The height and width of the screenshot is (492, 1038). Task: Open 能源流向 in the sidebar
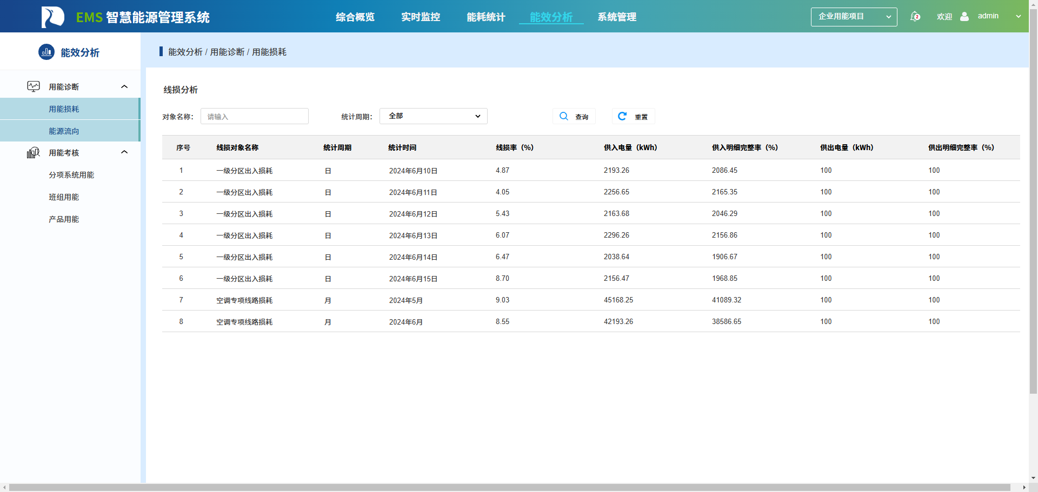pyautogui.click(x=70, y=131)
